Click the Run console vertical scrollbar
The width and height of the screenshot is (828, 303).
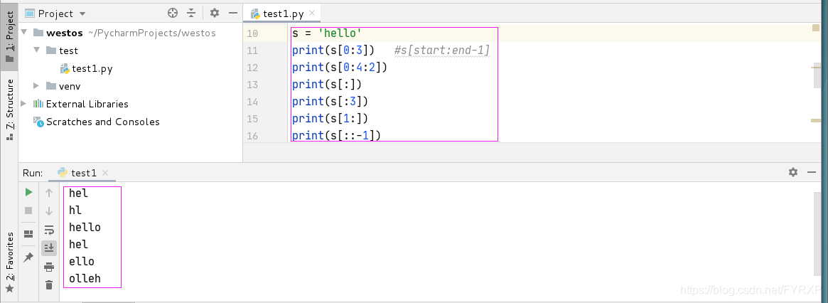tap(819, 233)
